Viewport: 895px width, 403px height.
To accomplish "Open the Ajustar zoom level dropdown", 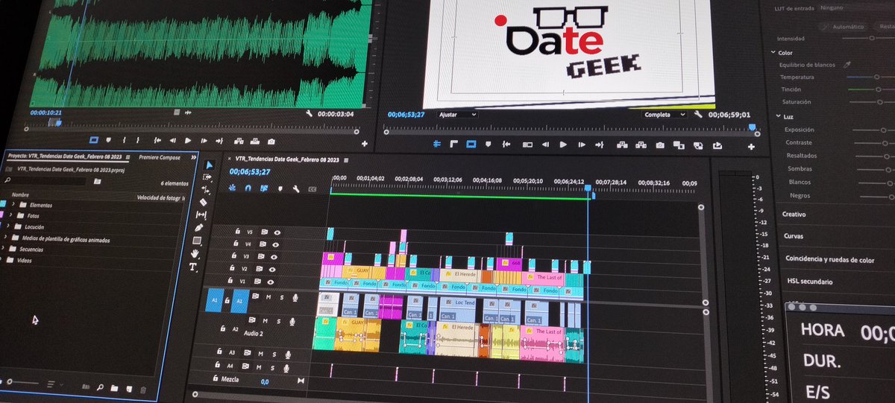I will coord(458,115).
